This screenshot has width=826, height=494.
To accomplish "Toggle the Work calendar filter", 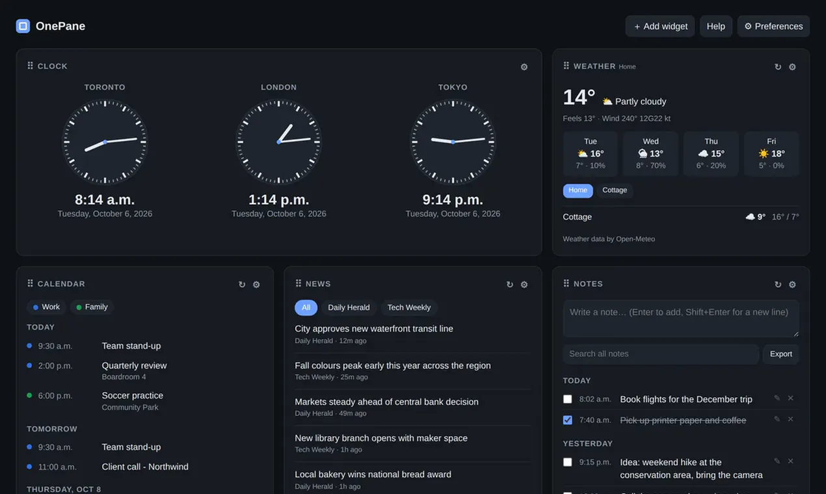I will point(46,307).
